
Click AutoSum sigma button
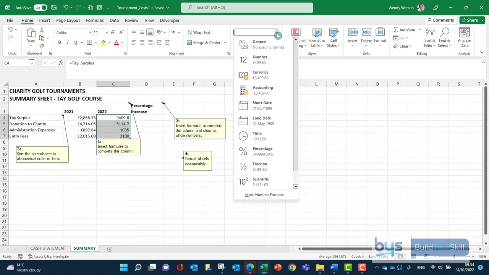[405, 30]
